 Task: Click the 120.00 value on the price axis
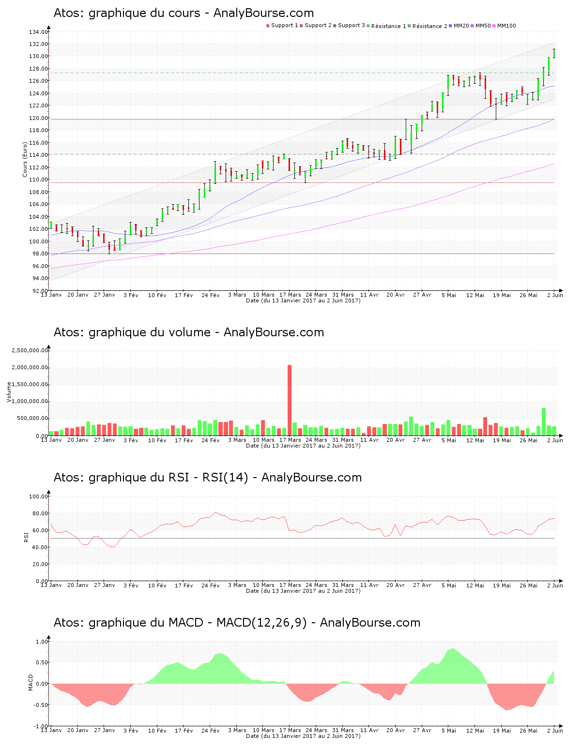38,118
